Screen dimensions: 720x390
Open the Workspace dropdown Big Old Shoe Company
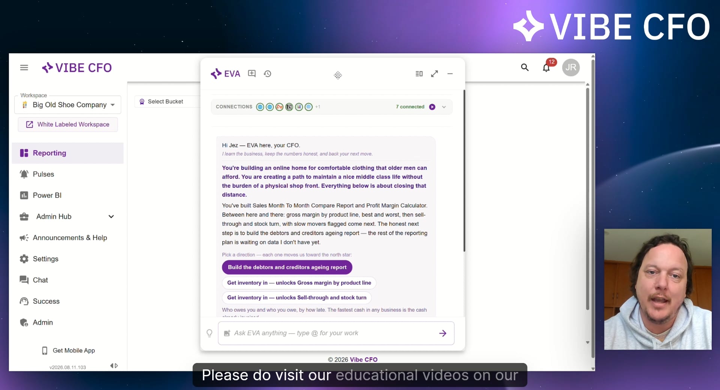pos(68,105)
